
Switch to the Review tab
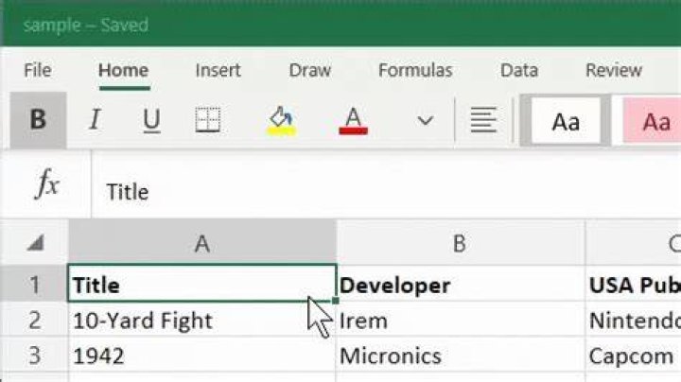click(614, 70)
